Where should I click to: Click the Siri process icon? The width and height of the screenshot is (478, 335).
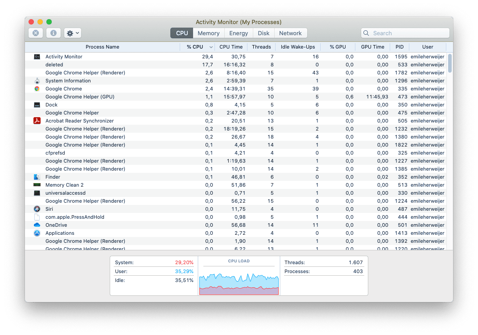click(x=37, y=209)
